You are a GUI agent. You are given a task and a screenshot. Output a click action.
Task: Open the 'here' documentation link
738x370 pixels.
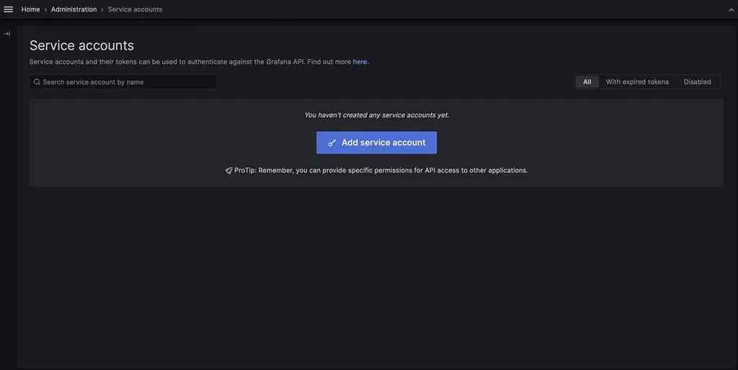pos(360,62)
